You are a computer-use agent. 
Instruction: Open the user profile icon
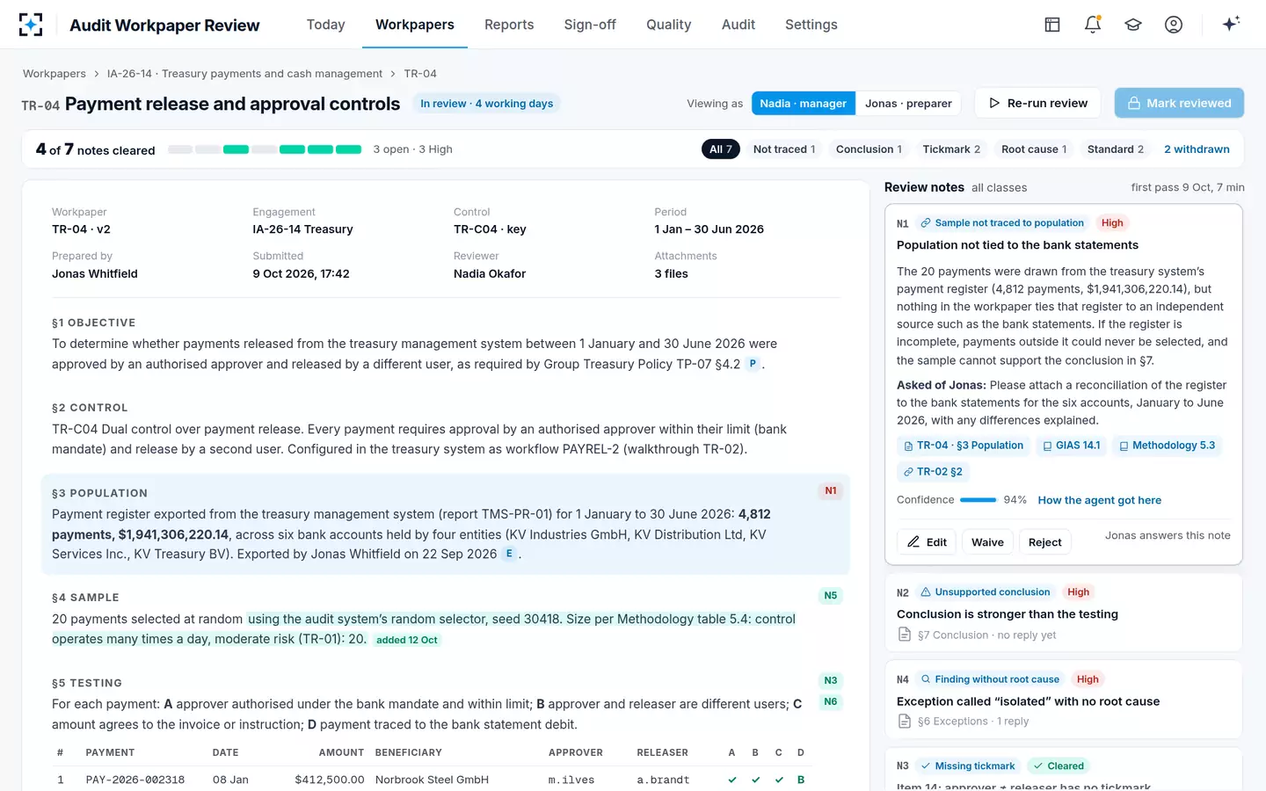[1174, 25]
